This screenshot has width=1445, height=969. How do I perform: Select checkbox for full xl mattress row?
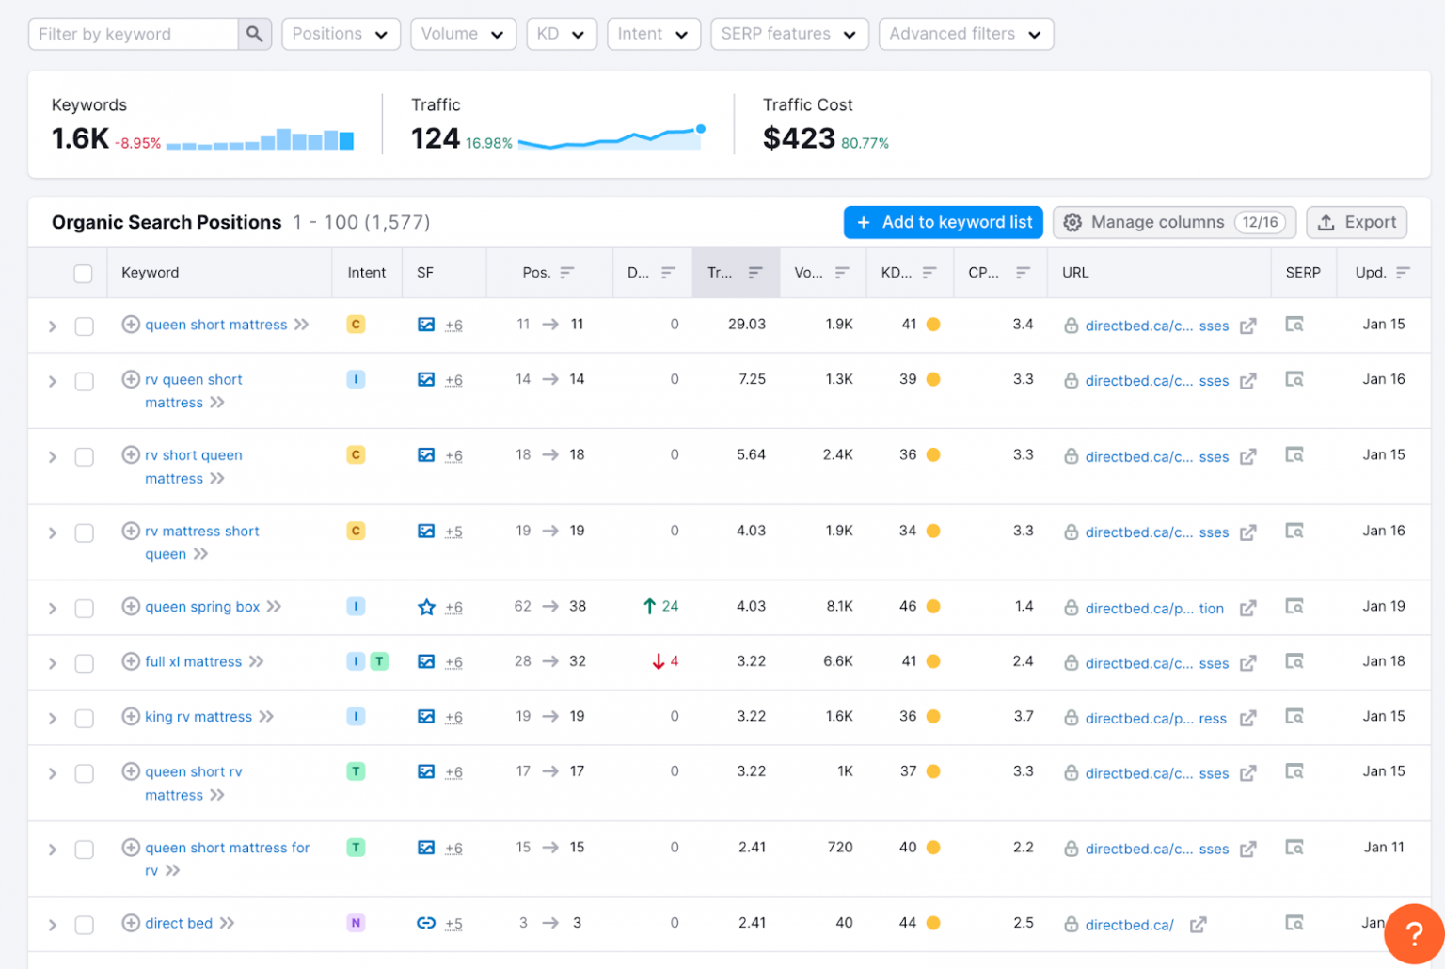(x=85, y=663)
